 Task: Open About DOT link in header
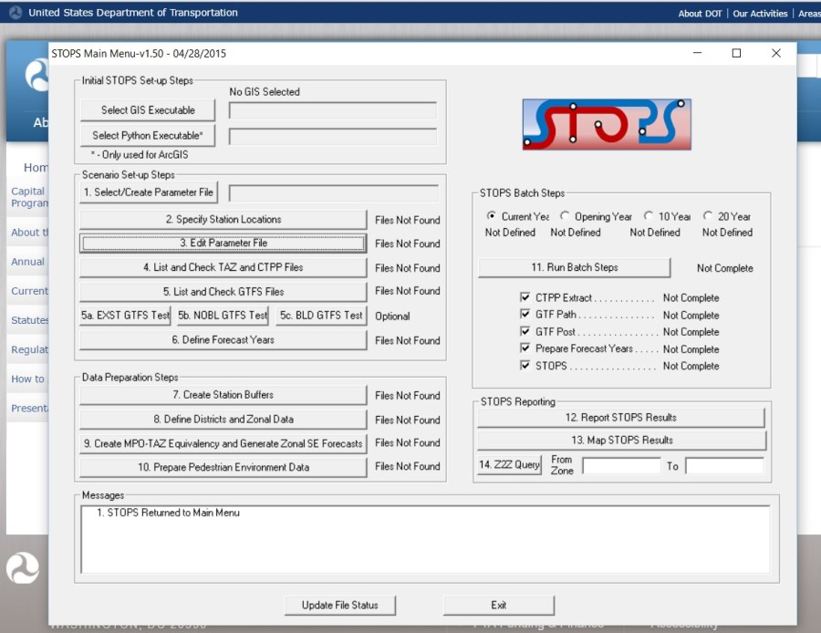click(702, 14)
